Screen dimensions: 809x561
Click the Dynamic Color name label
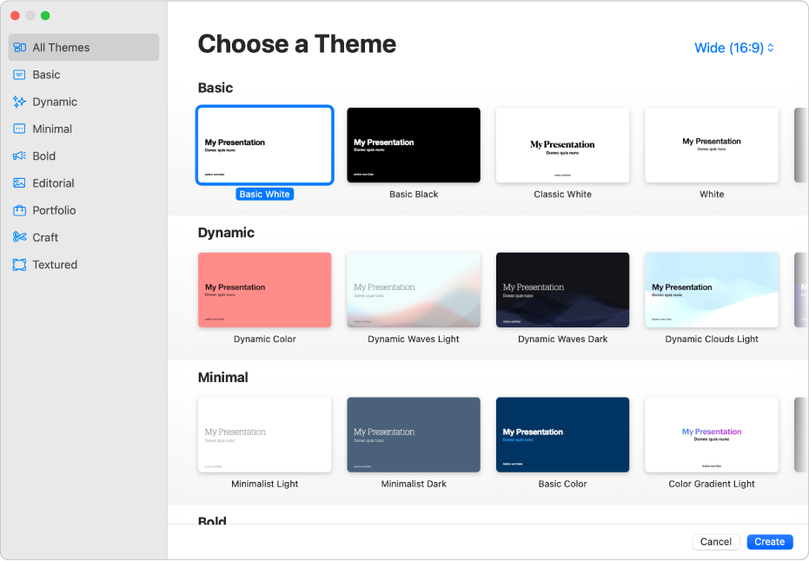(x=265, y=340)
